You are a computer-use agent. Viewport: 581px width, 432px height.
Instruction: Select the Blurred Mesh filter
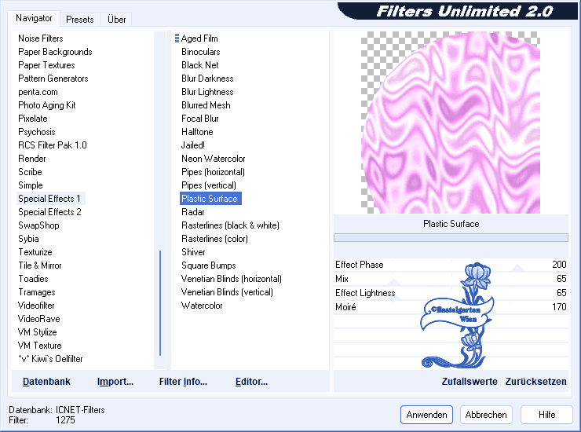pyautogui.click(x=206, y=105)
